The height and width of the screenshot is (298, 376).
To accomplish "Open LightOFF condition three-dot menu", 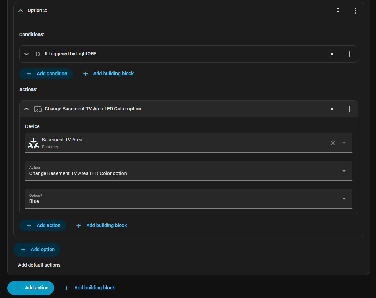I will point(349,54).
